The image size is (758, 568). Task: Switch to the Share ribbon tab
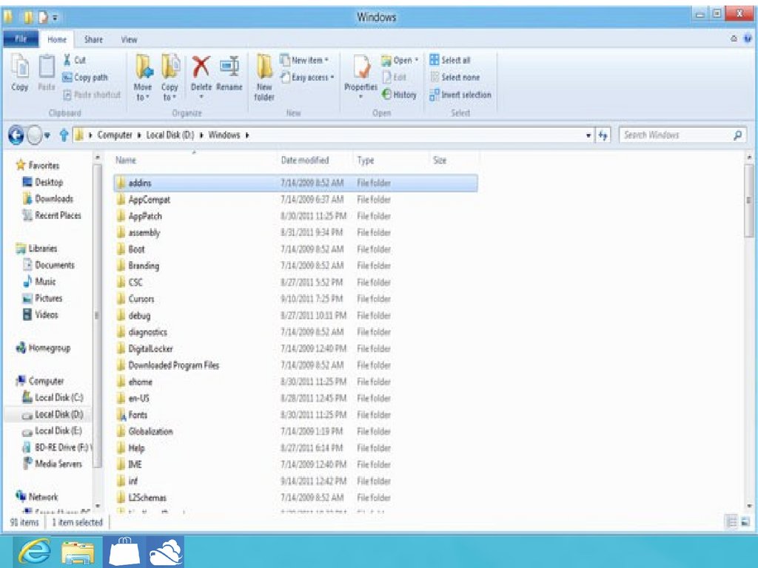93,39
